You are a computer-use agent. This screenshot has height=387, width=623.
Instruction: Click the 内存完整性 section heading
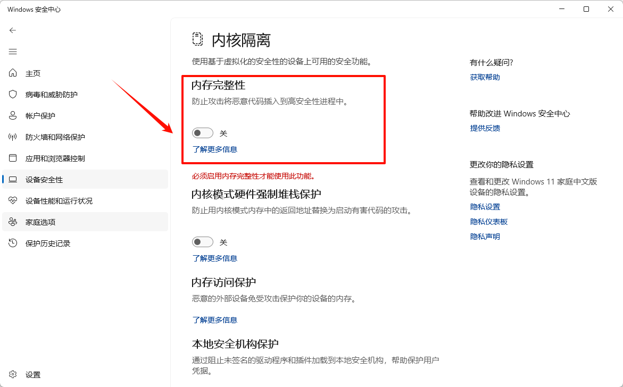[x=219, y=85]
